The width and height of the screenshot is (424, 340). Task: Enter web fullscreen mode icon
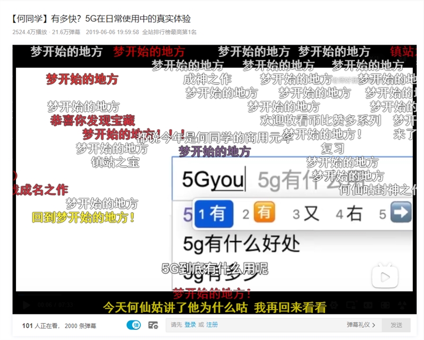click(x=386, y=305)
